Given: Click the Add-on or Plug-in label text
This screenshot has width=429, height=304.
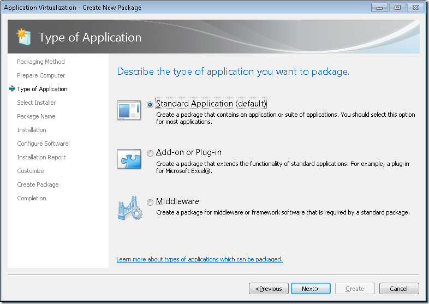Looking at the screenshot, I should click(189, 152).
